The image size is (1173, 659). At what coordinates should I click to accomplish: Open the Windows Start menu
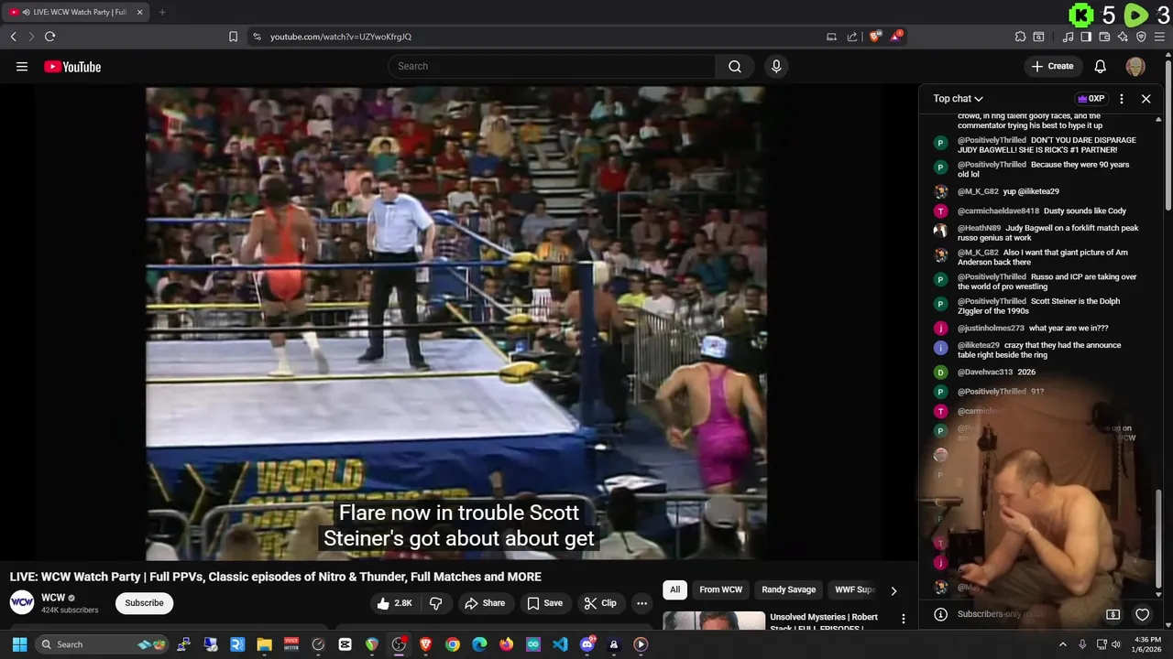click(19, 644)
